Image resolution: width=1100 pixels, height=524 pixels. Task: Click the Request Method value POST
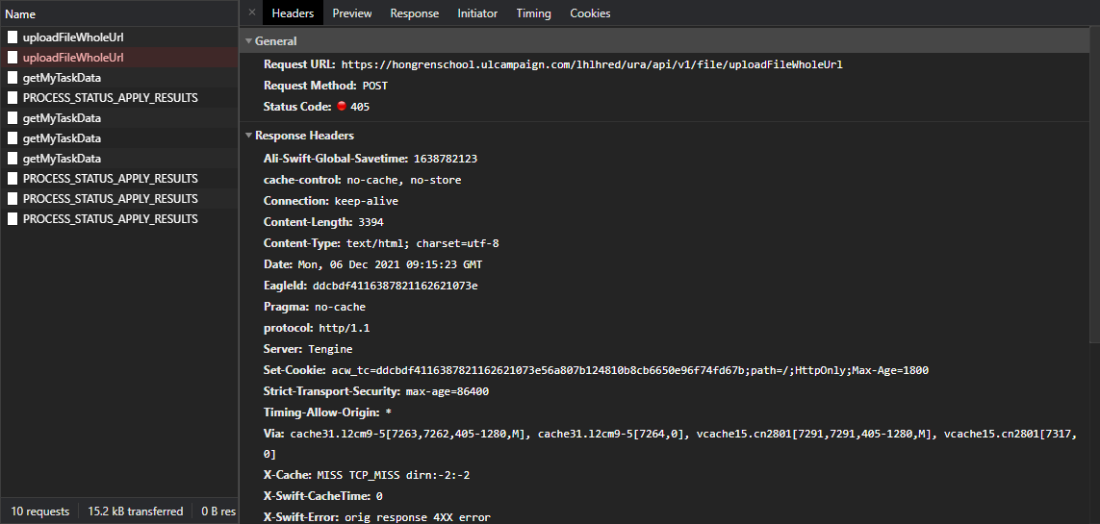pos(375,86)
